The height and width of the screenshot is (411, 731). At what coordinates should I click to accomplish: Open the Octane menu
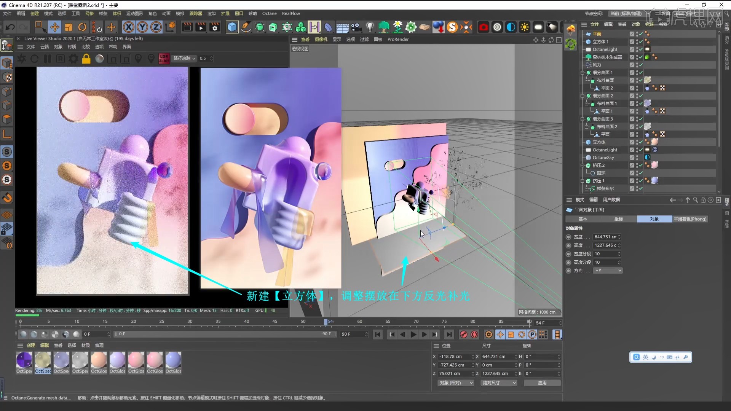click(x=269, y=14)
